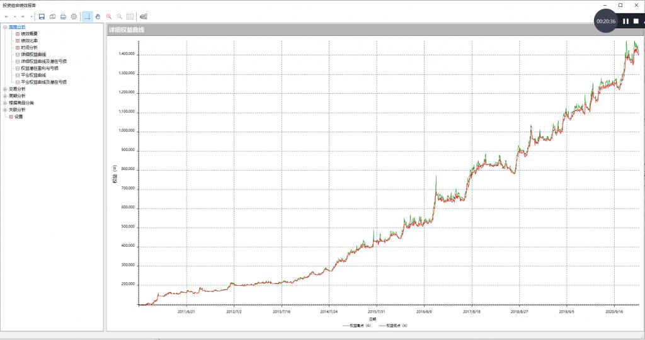Open the forward-history dropdown arrow
This screenshot has height=340, width=645.
coord(31,17)
